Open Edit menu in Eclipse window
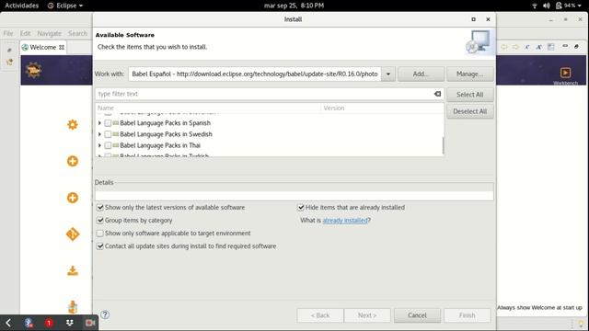Viewport: 589px width, 331px height. click(x=26, y=33)
